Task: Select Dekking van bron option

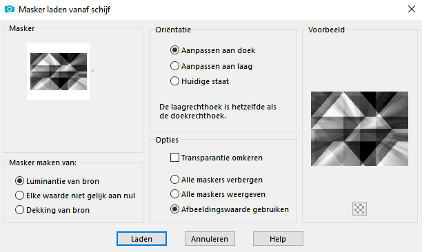Action: coord(52,210)
